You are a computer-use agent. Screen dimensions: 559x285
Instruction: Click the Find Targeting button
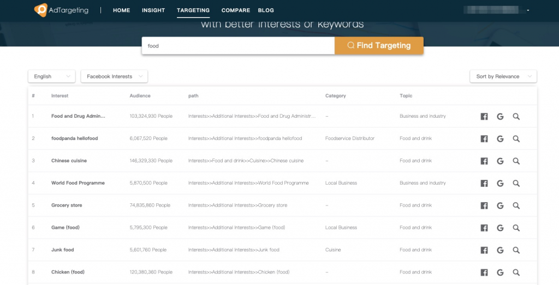click(x=379, y=46)
